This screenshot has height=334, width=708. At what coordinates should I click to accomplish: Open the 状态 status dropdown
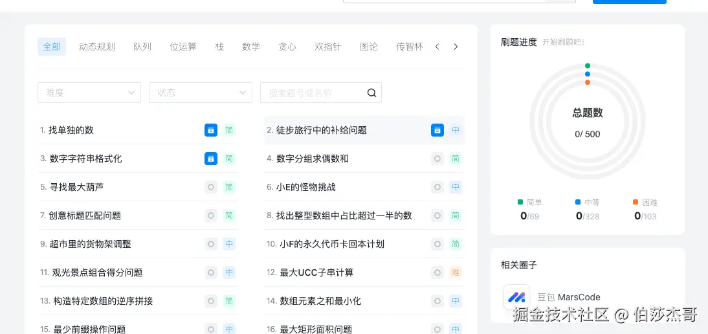[x=201, y=93]
